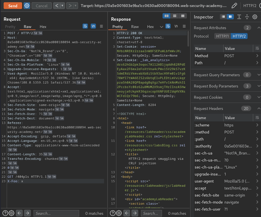Toggle wrap in Request Headers table

click(x=257, y=118)
